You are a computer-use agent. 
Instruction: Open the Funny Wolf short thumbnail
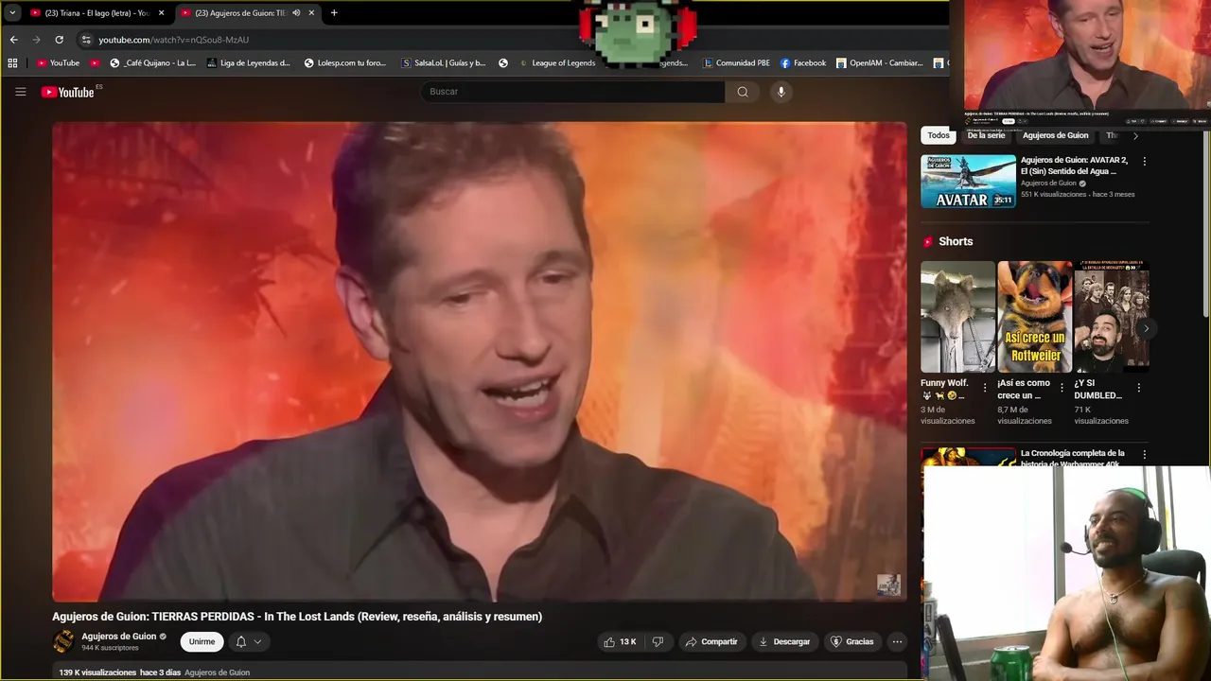957,317
